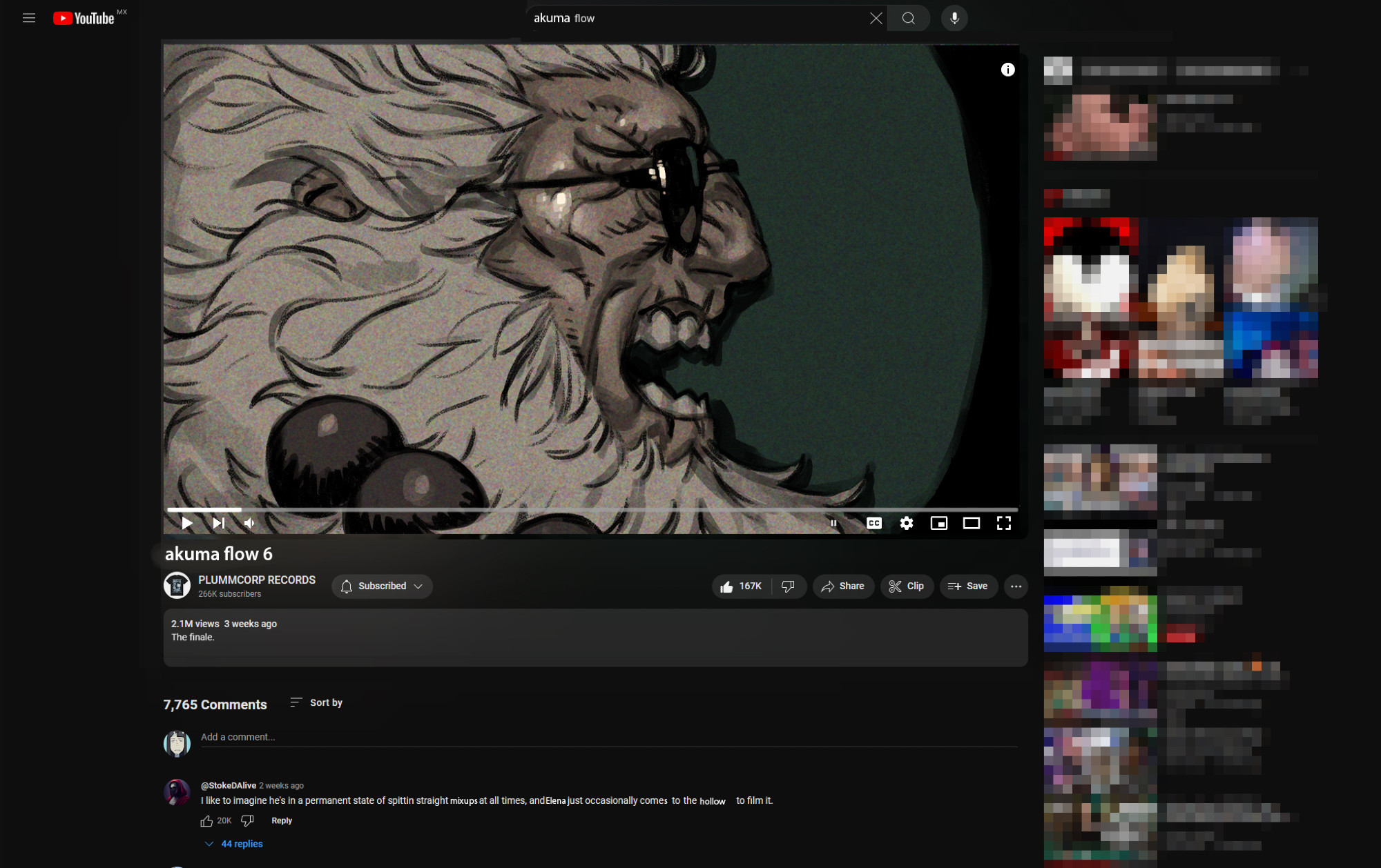This screenshot has width=1381, height=868.
Task: Click your own avatar beside comment box
Action: [177, 744]
